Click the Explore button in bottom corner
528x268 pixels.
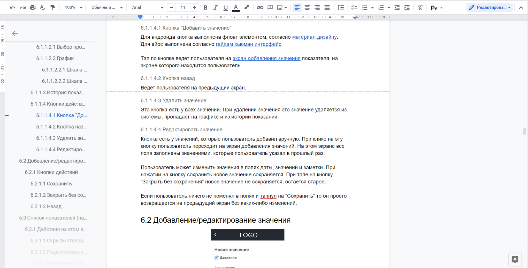pos(515,259)
